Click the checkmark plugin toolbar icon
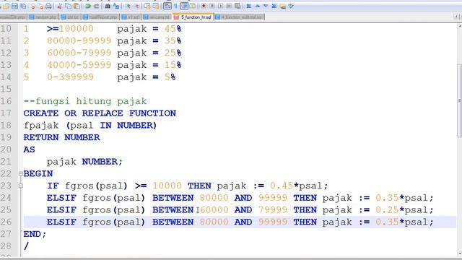Viewport: 462px width, 260px height. point(291,6)
